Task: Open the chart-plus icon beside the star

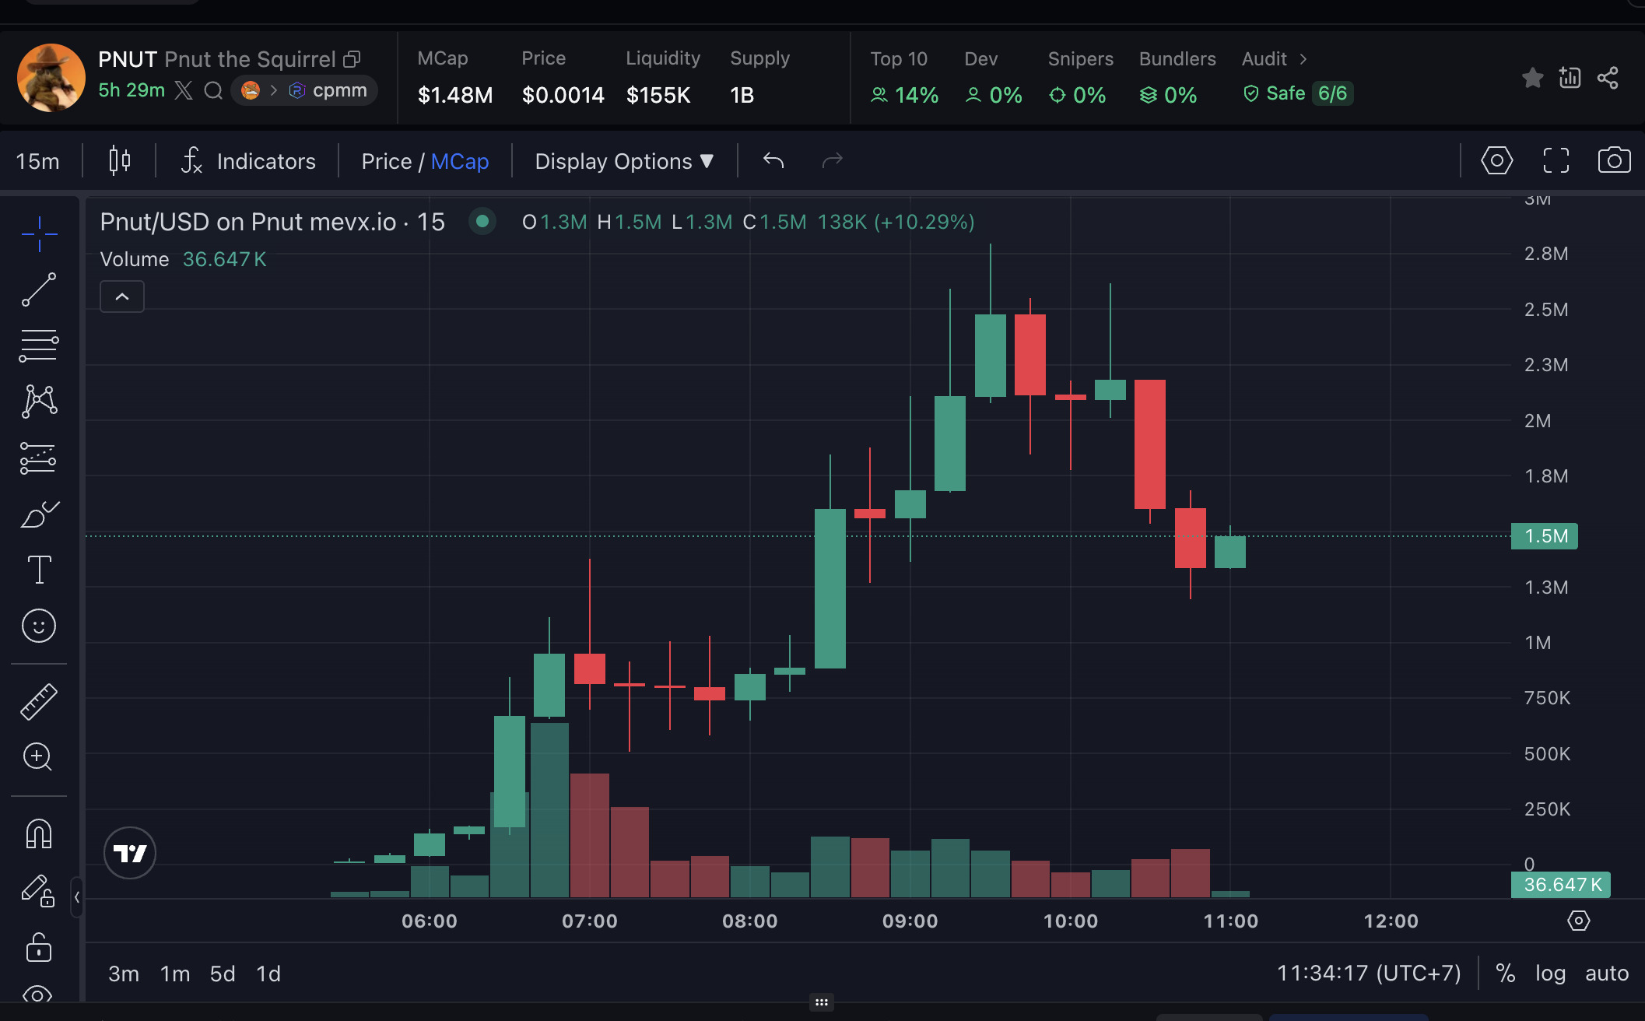Action: click(1570, 78)
